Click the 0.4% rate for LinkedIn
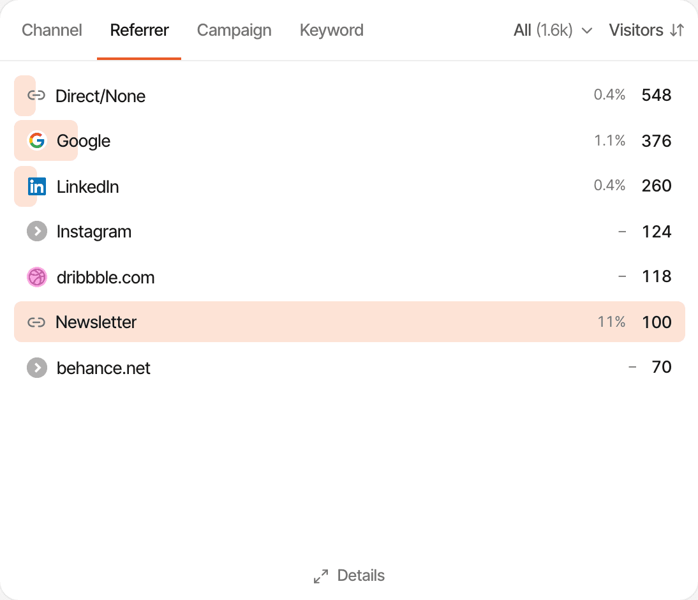 pos(609,185)
